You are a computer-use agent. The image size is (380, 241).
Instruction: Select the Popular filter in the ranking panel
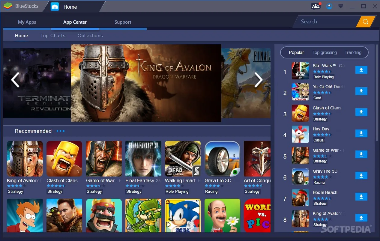coord(296,52)
